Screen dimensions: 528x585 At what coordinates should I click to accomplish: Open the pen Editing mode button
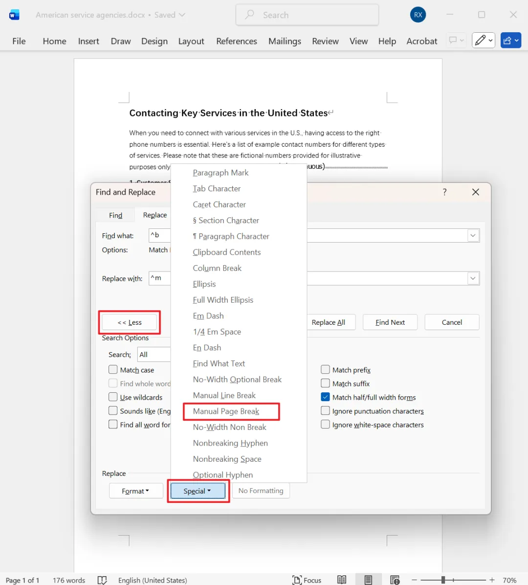coord(483,40)
